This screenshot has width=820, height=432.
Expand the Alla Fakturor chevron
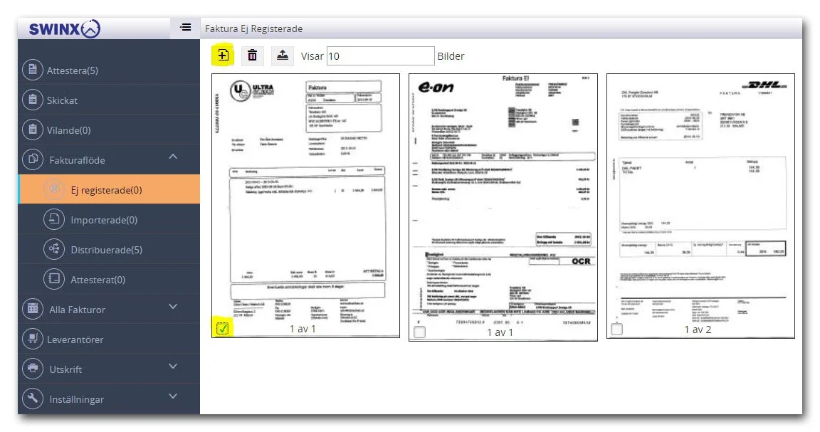pyautogui.click(x=173, y=307)
